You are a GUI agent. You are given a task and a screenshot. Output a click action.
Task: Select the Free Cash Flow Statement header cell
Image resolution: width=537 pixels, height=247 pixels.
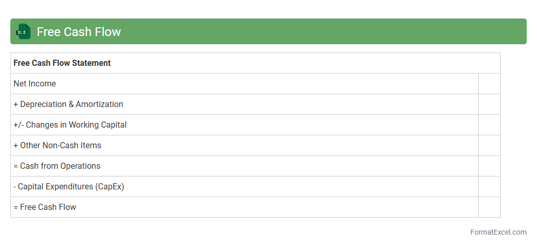(62, 63)
